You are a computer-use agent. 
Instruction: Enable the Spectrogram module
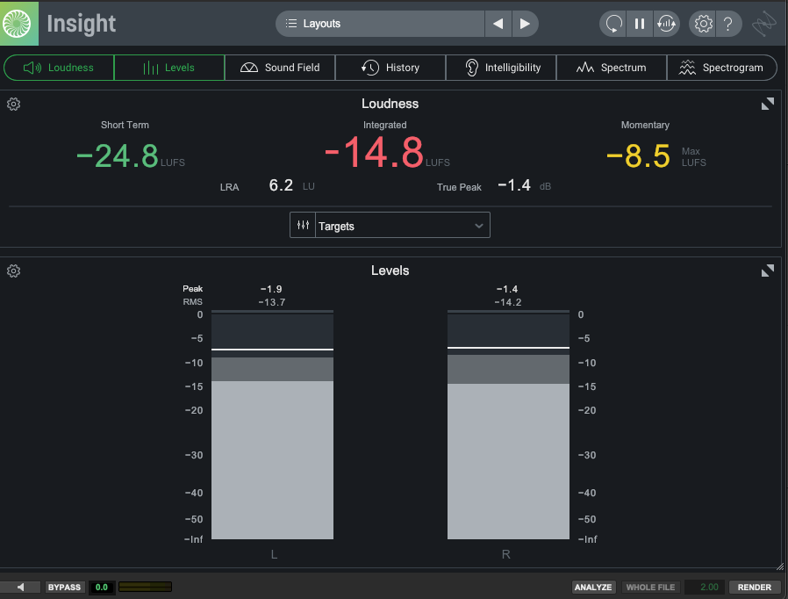click(721, 68)
